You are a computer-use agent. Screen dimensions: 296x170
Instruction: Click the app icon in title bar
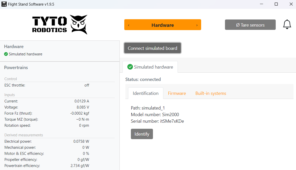click(4, 4)
